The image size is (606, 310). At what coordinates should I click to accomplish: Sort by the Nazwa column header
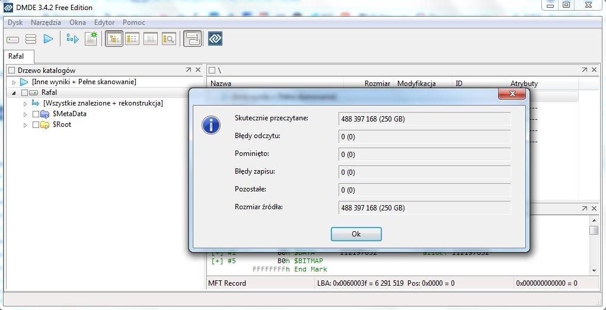(x=276, y=84)
